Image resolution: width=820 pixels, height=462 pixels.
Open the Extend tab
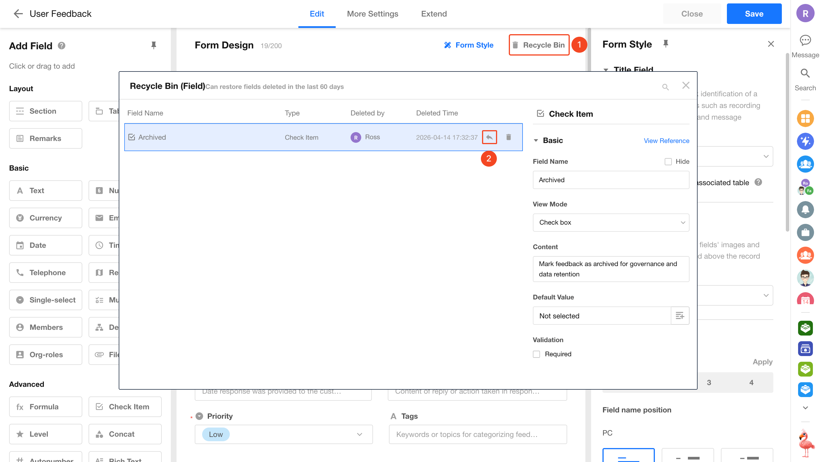(x=434, y=14)
